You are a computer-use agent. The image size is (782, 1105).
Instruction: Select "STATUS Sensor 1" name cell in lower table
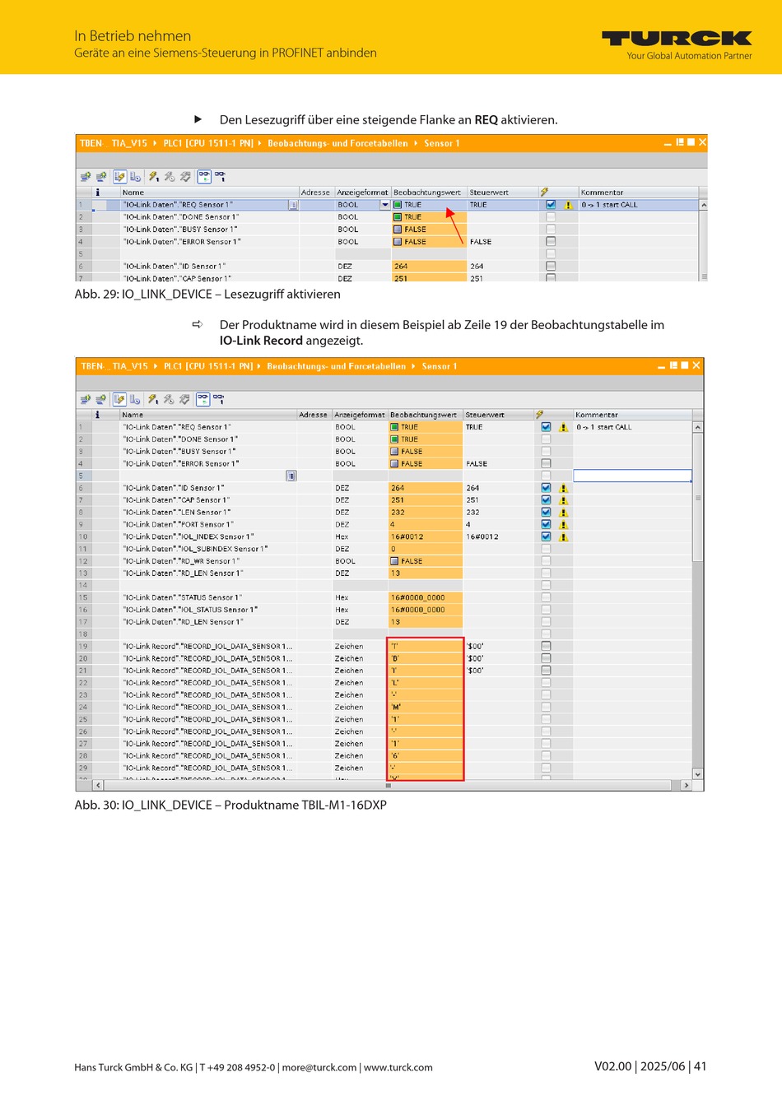click(209, 597)
